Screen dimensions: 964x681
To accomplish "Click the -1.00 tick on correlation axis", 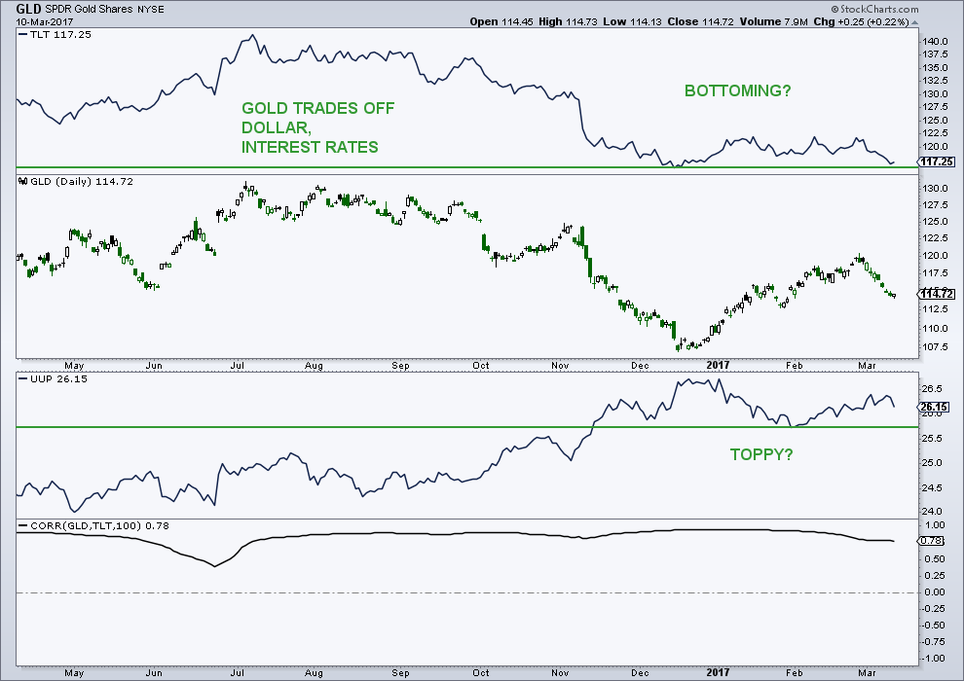I will pyautogui.click(x=933, y=659).
